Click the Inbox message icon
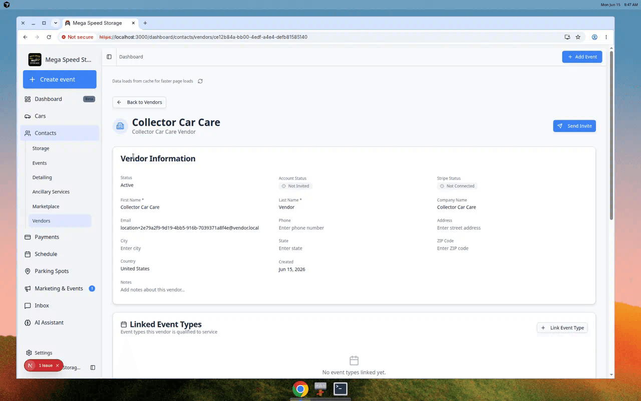Viewport: 641px width, 401px height. [x=28, y=306]
